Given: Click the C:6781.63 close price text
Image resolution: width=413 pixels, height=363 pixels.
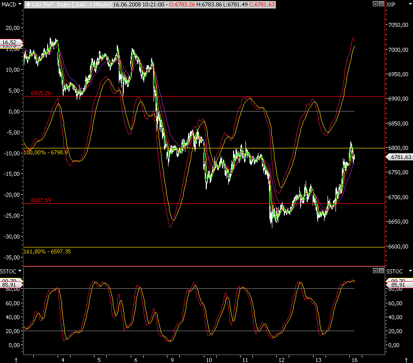Looking at the screenshot, I should click(262, 4).
